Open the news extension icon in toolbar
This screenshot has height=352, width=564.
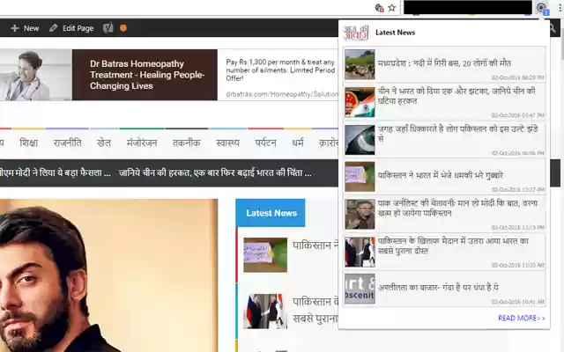(542, 8)
